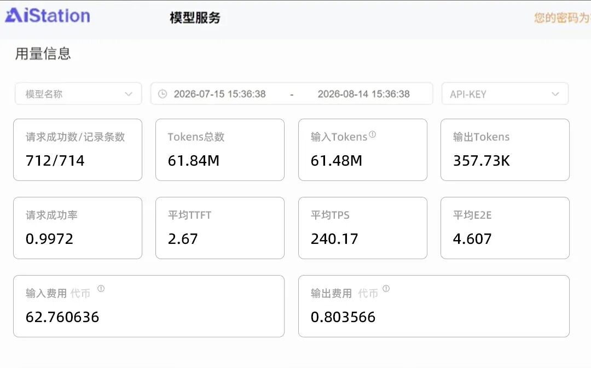Image resolution: width=591 pixels, height=368 pixels.
Task: Click the 62.760636 输入费用 value
Action: click(62, 317)
